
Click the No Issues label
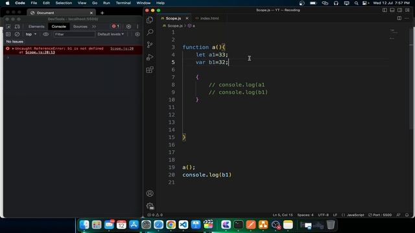coord(14,41)
